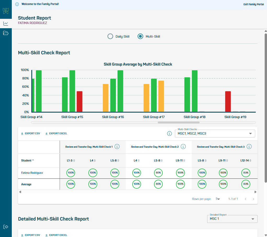This screenshot has width=267, height=237.
Task: Click info icon next to Multi-Skill Check 3
Action: point(249,147)
